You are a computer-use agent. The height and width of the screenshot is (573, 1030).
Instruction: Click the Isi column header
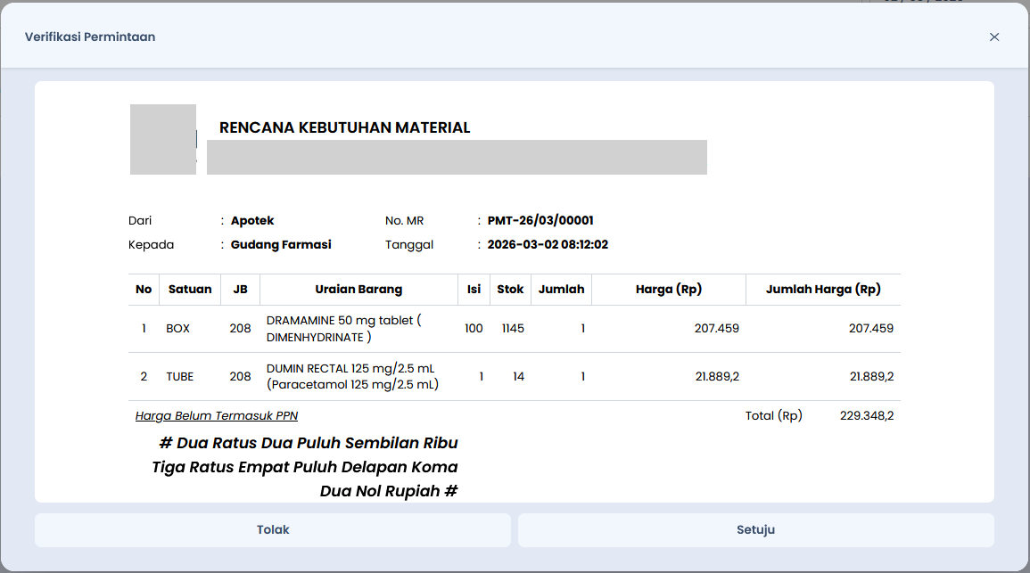click(474, 290)
